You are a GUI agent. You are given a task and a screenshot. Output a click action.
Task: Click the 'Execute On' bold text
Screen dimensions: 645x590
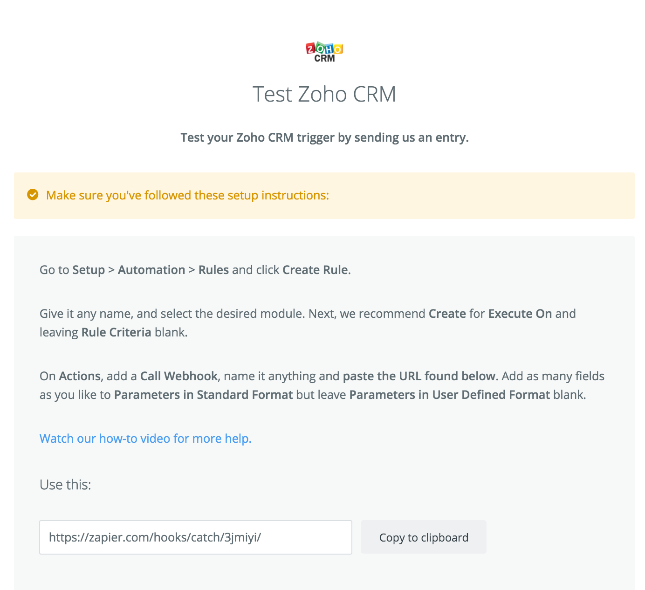click(x=520, y=314)
